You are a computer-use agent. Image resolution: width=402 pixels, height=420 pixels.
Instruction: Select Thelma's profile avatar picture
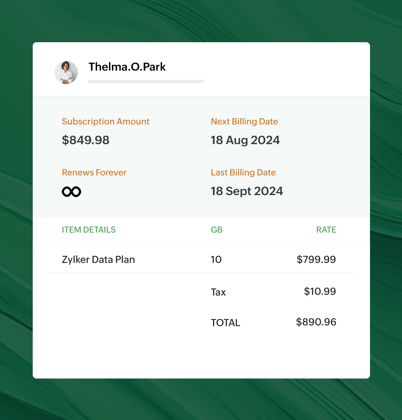click(66, 72)
